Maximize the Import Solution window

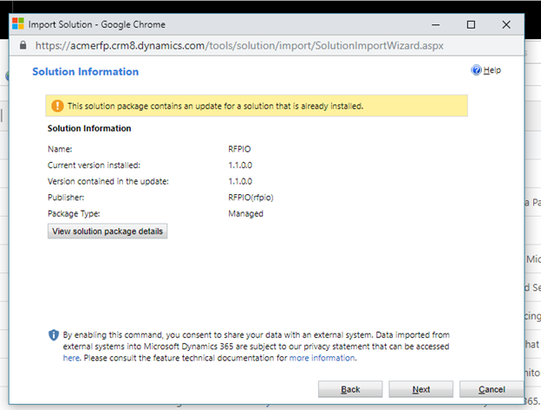pyautogui.click(x=471, y=24)
